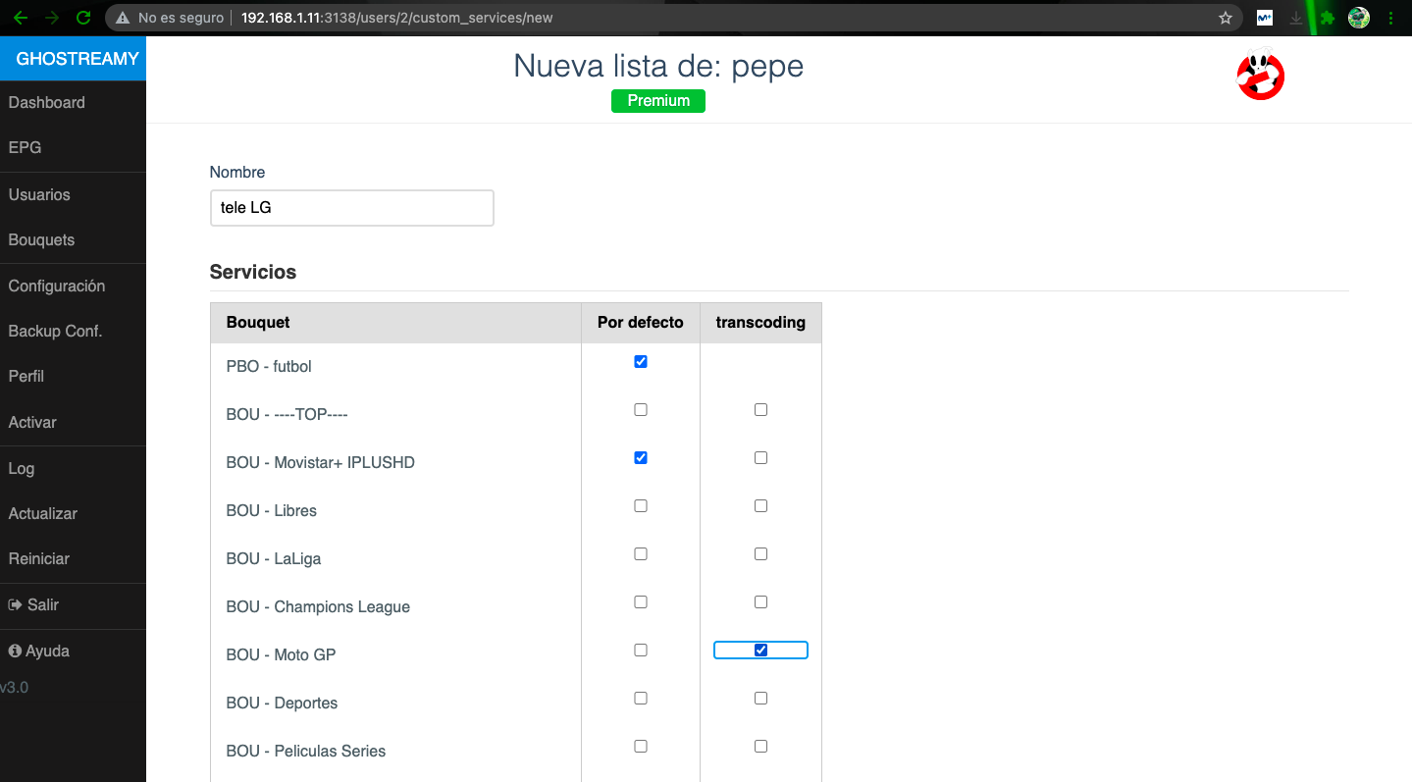The height and width of the screenshot is (782, 1412).
Task: Click the Ghostbusters logo icon
Action: 1260,75
